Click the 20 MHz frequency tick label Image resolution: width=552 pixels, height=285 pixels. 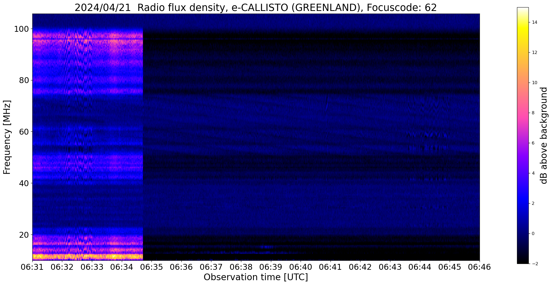tap(24, 235)
